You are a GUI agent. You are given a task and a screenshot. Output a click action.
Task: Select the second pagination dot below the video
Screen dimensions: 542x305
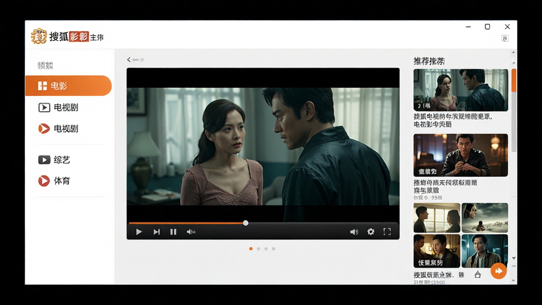tap(258, 249)
